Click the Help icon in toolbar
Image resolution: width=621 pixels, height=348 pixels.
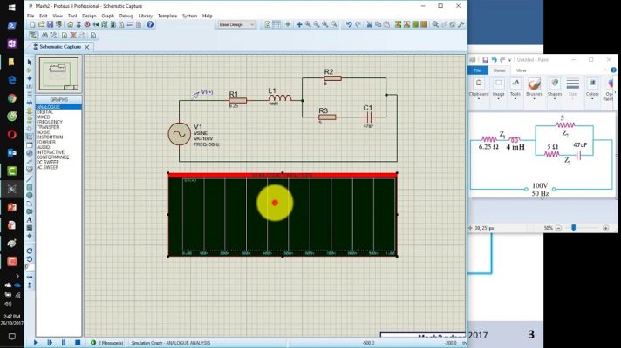click(x=150, y=24)
